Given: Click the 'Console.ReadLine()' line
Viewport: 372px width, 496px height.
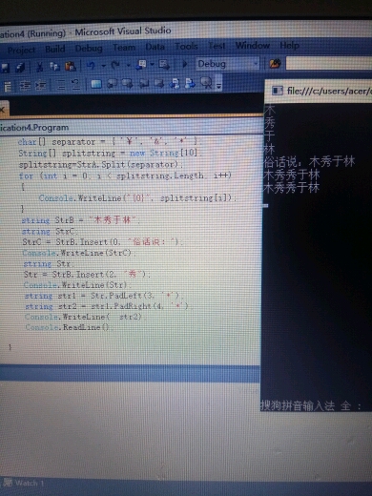Looking at the screenshot, I should pyautogui.click(x=69, y=327).
